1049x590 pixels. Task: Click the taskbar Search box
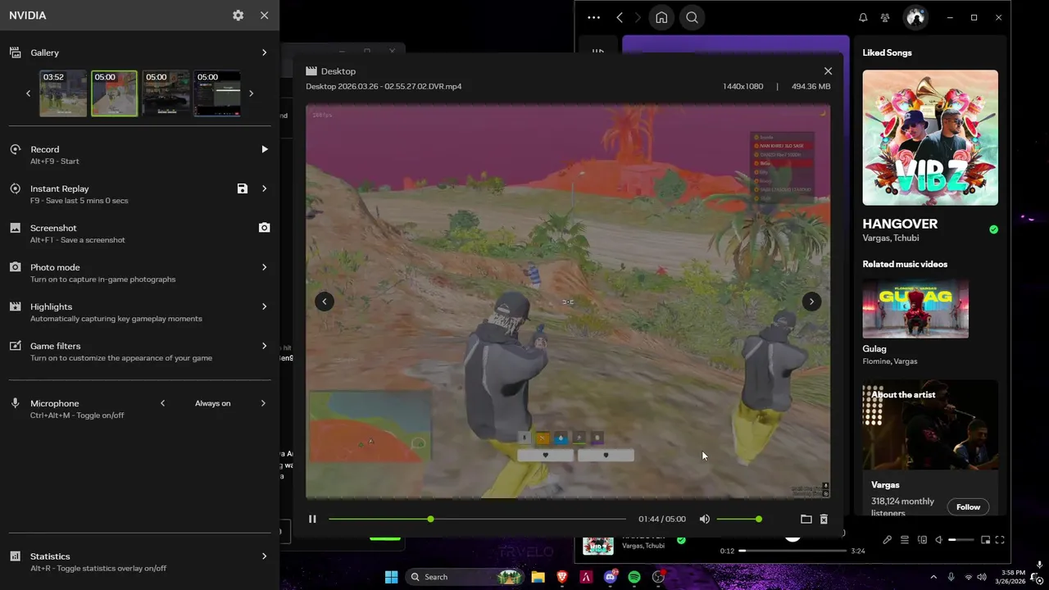click(x=465, y=577)
